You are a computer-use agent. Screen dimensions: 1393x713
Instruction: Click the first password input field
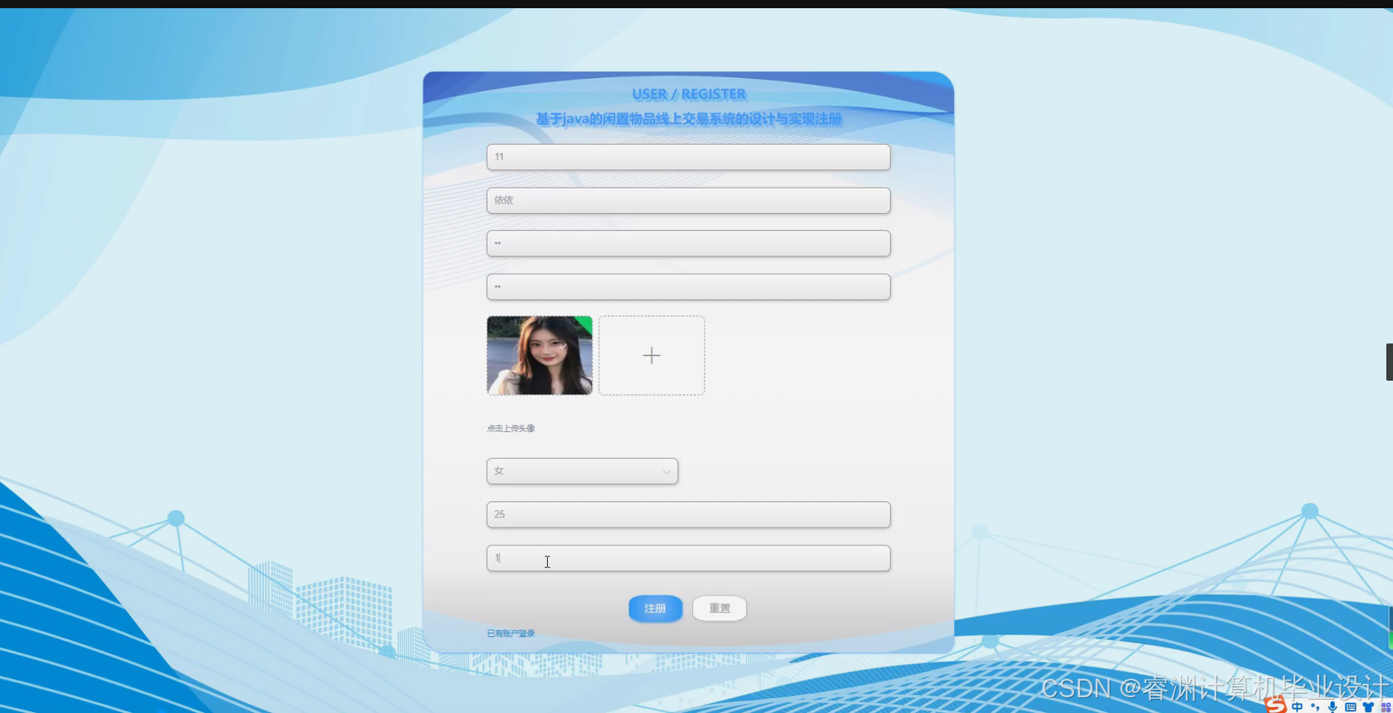pos(687,243)
